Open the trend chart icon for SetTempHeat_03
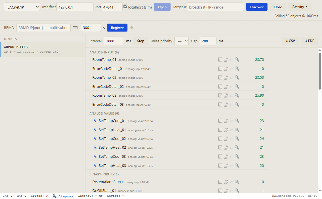 click(220, 165)
